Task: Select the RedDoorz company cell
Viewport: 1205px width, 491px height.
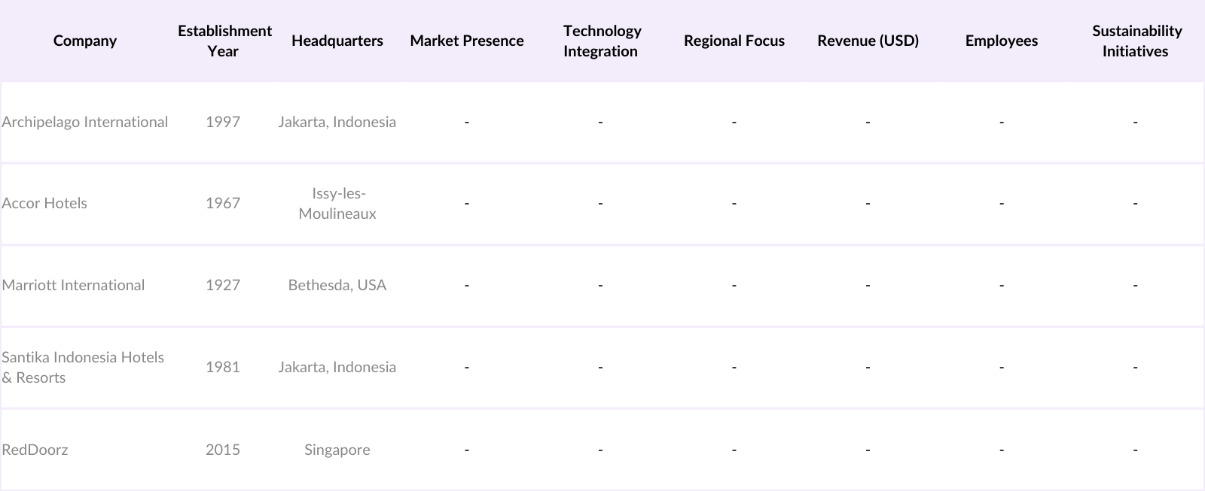Action: point(35,450)
